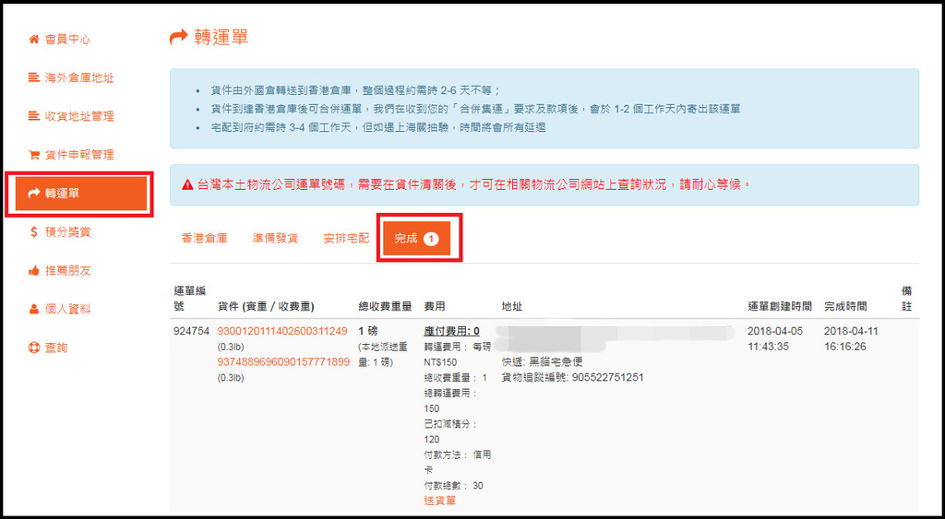945x519 pixels.
Task: Click the thumbs-up icon beside 推薦朋友
Action: point(34,271)
